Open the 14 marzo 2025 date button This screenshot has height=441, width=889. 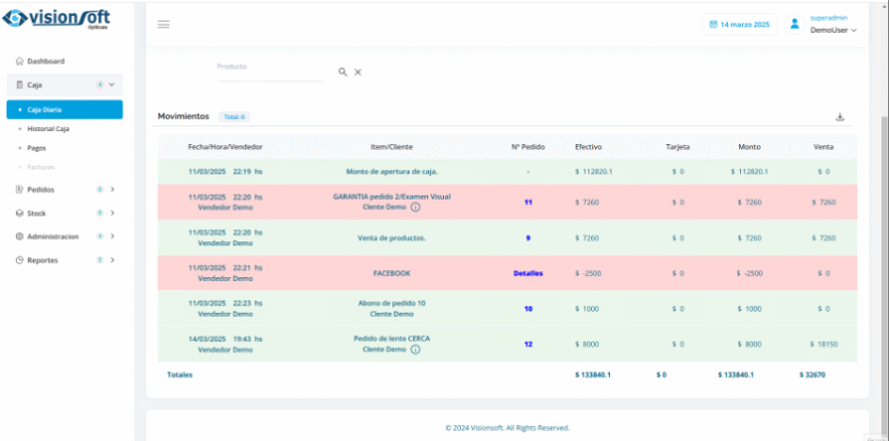coord(738,24)
